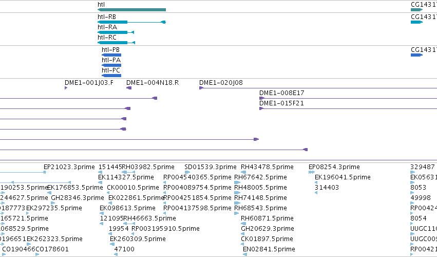Click the EP08254.3prime EST label
The width and height of the screenshot is (437, 257).
click(334, 167)
